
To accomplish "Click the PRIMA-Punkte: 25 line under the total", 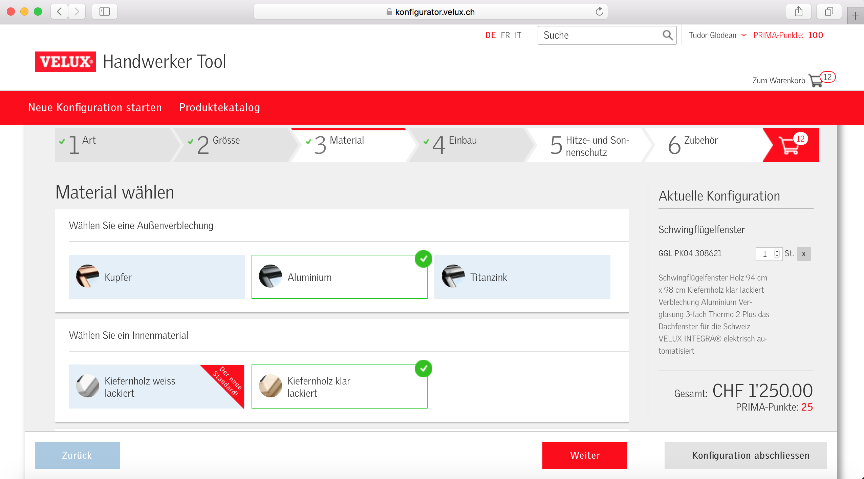I will (x=774, y=407).
